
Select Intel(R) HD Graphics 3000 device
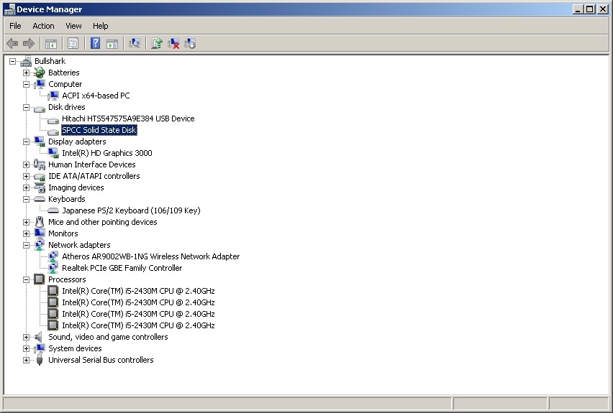(x=106, y=153)
